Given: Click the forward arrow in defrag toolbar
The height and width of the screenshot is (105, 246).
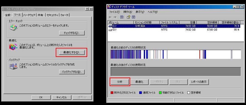Looking at the screenshot, I should coord(115,17).
